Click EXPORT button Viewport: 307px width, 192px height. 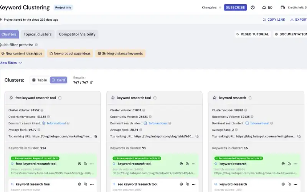point(299,20)
